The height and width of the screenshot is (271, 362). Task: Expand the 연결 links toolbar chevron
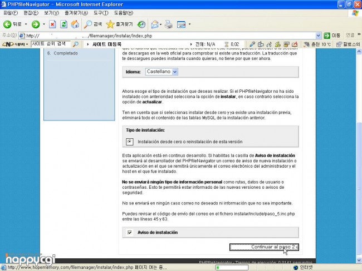(359, 34)
